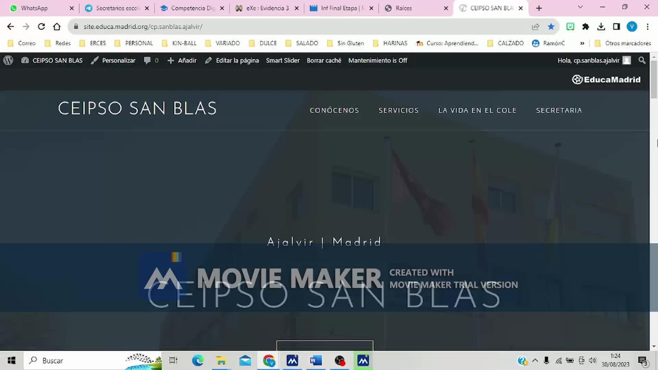Open the side panel toggle icon
This screenshot has height=370, width=658.
(617, 27)
